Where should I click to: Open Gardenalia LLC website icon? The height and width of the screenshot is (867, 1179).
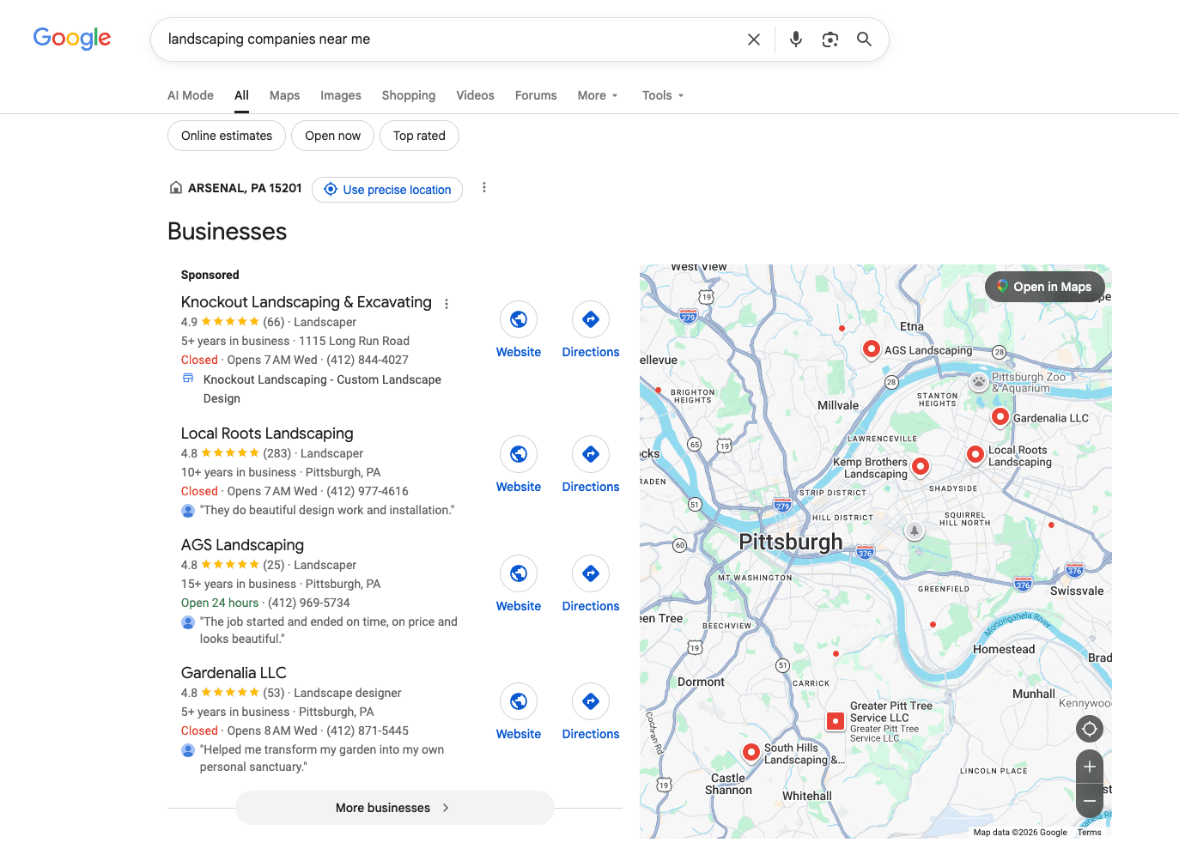pyautogui.click(x=519, y=701)
